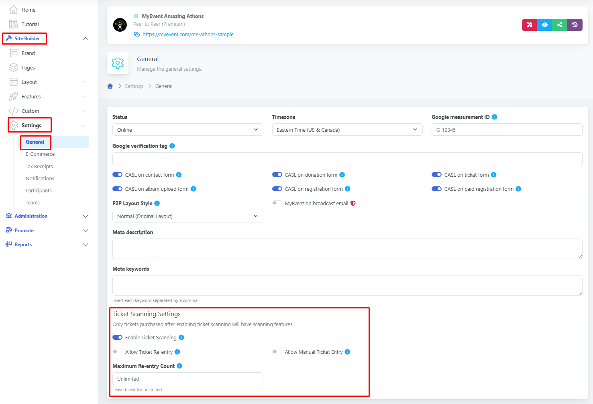Open the Timezone dropdown

(x=347, y=130)
